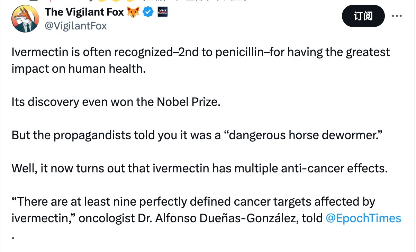Image resolution: width=416 pixels, height=252 pixels.
Task: Click the "at least nine perfectly defined" line
Action: point(193,202)
